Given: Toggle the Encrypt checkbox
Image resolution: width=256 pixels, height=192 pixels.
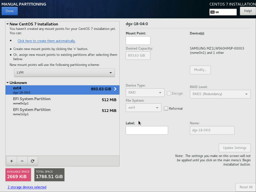Looking at the screenshot, I should point(169,93).
